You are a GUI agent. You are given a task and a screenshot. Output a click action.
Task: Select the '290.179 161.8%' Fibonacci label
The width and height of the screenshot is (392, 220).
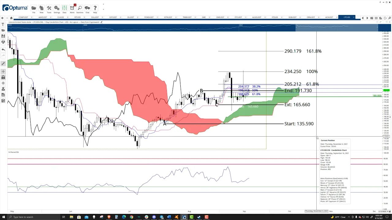pyautogui.click(x=303, y=51)
